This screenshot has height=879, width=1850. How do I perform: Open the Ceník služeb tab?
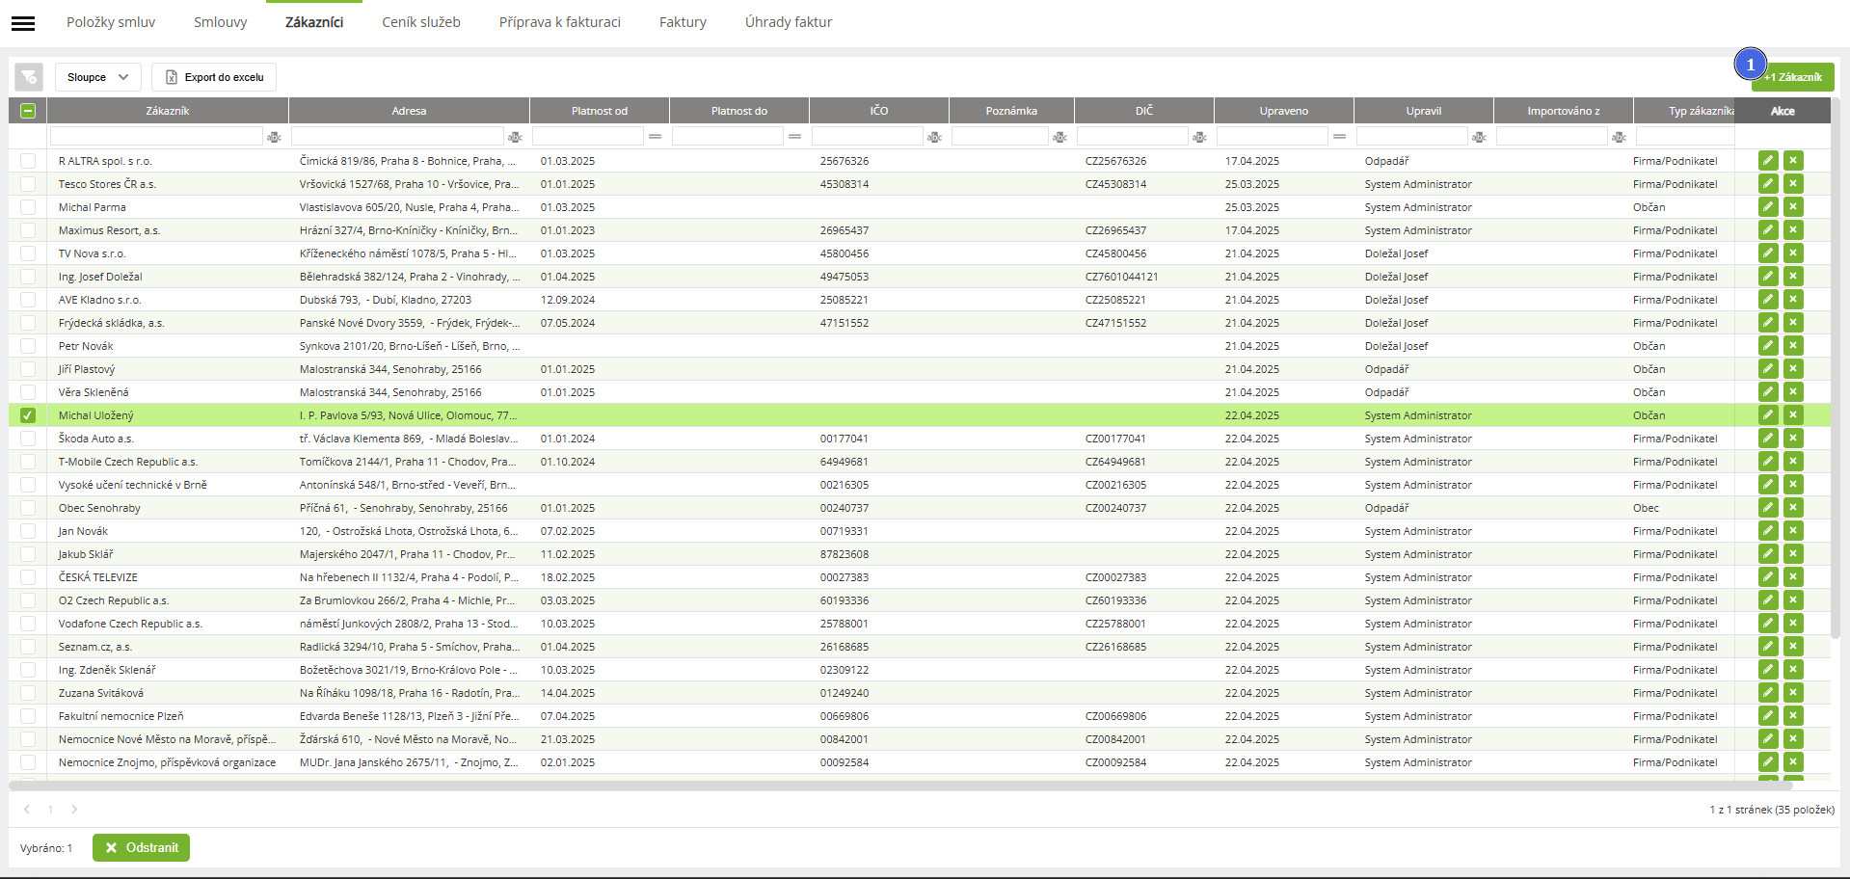[421, 22]
